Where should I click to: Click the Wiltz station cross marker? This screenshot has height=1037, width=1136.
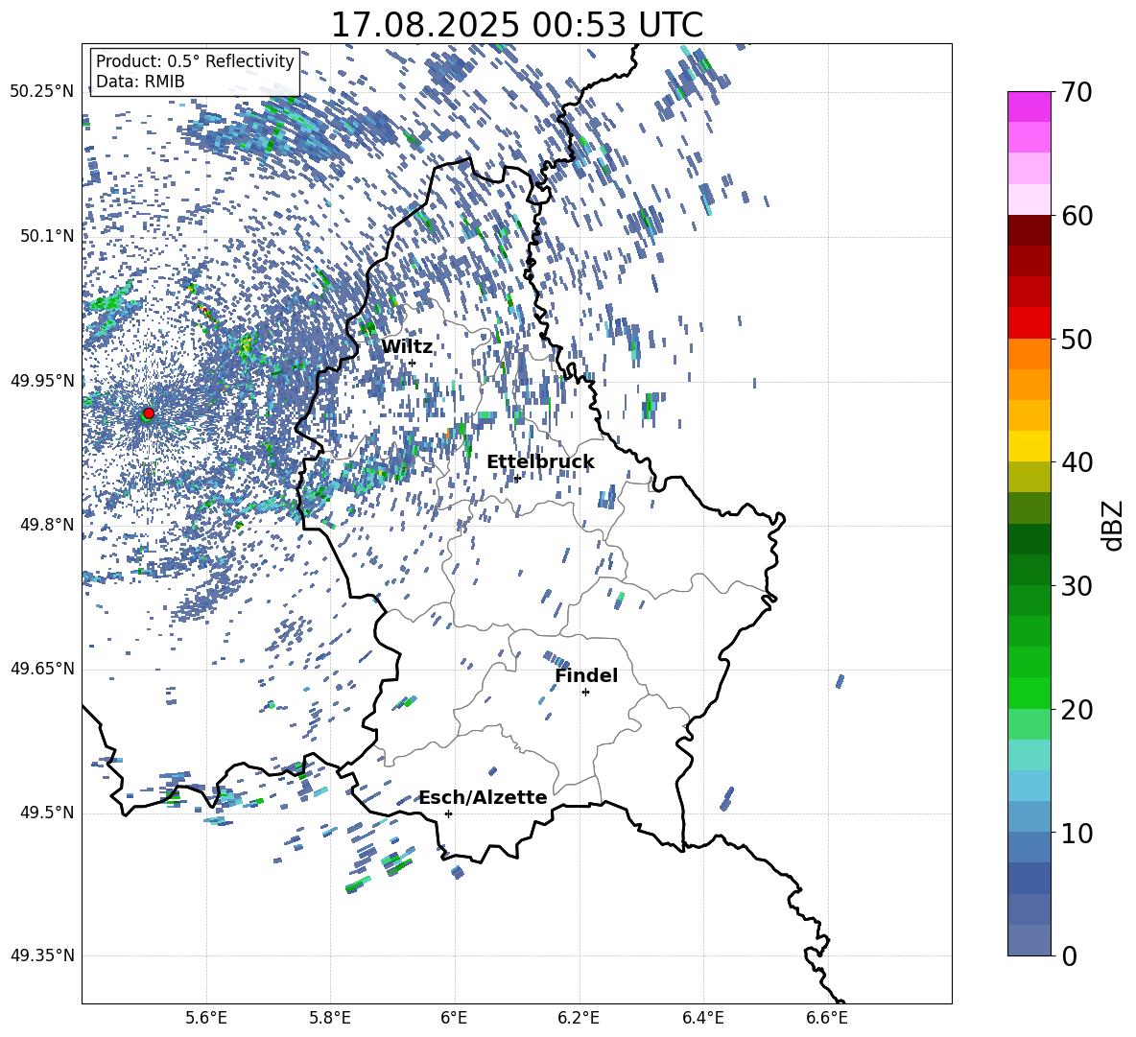pyautogui.click(x=413, y=363)
